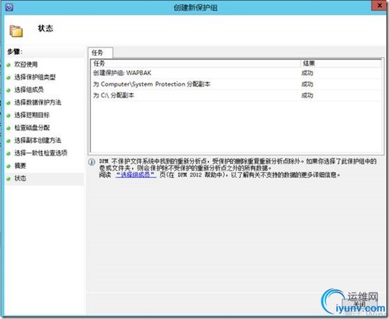Screen dimensions: 389x319
Task: Click 成功 result for C:\ row
Action: [x=307, y=96]
